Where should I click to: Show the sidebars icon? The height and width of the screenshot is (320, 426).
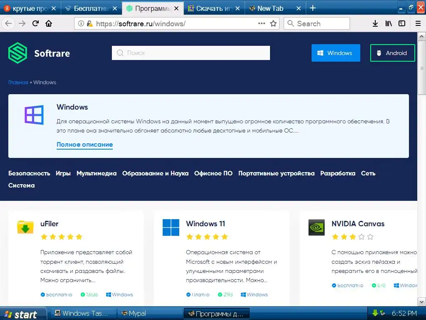402,23
